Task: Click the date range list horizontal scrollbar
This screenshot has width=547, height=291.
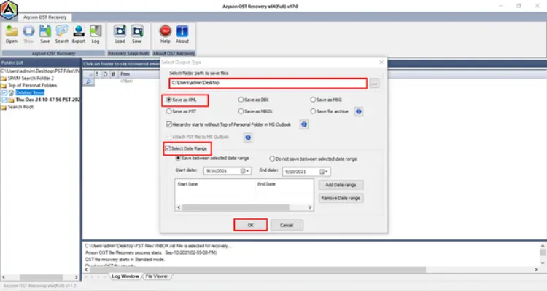Action: coord(236,207)
